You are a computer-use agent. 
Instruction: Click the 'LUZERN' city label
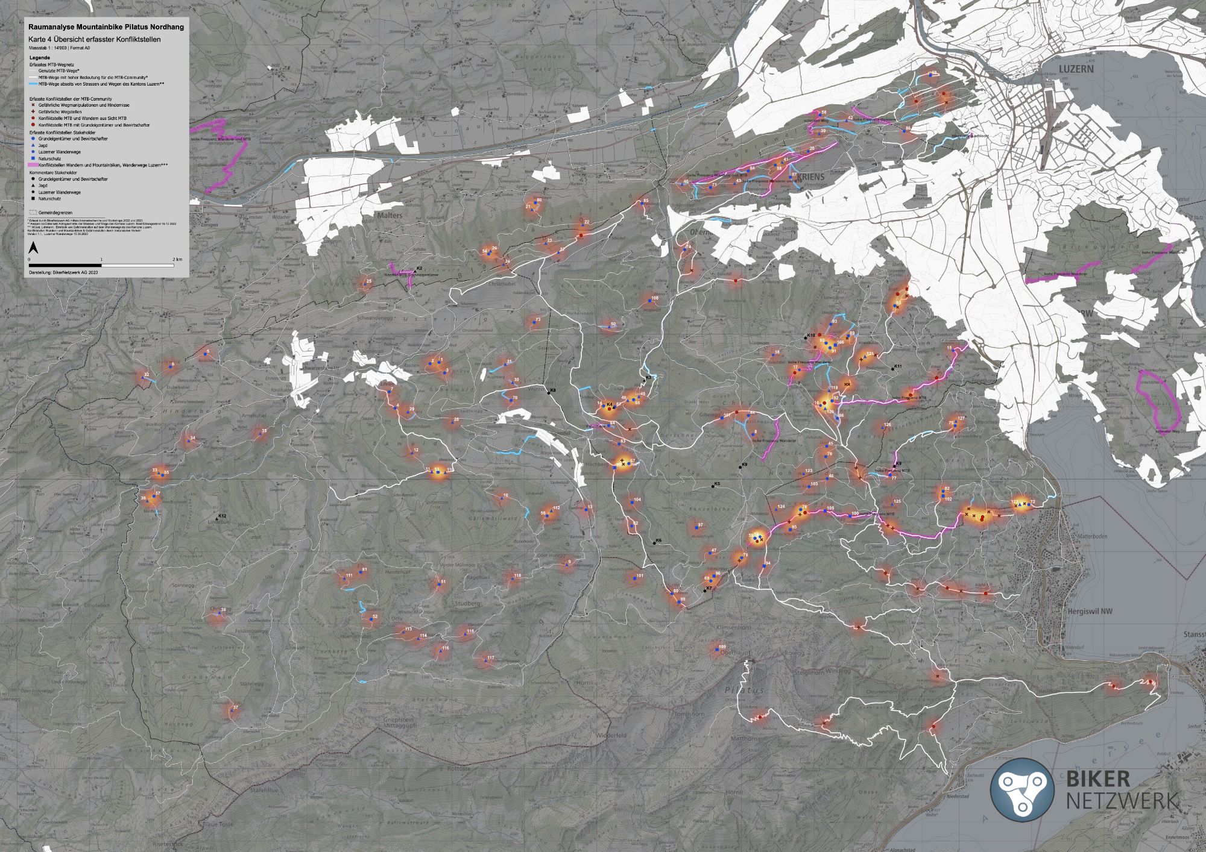pos(1076,69)
